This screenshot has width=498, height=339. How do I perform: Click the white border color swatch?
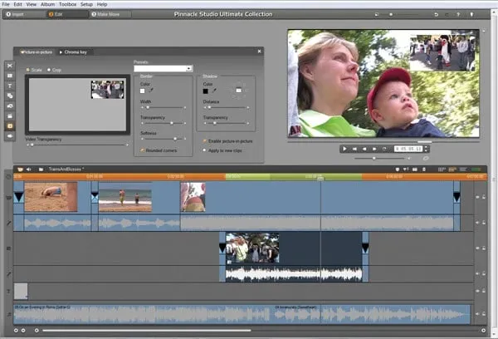(x=143, y=90)
